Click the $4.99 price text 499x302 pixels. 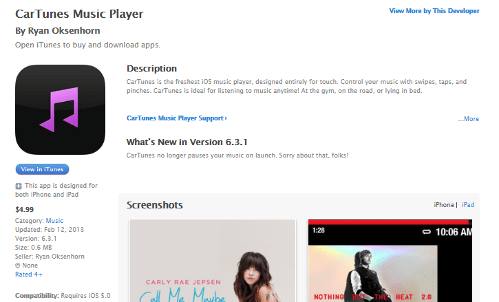[25, 209]
